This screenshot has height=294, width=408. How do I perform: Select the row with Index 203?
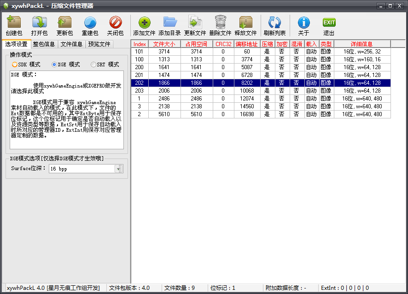point(261,91)
